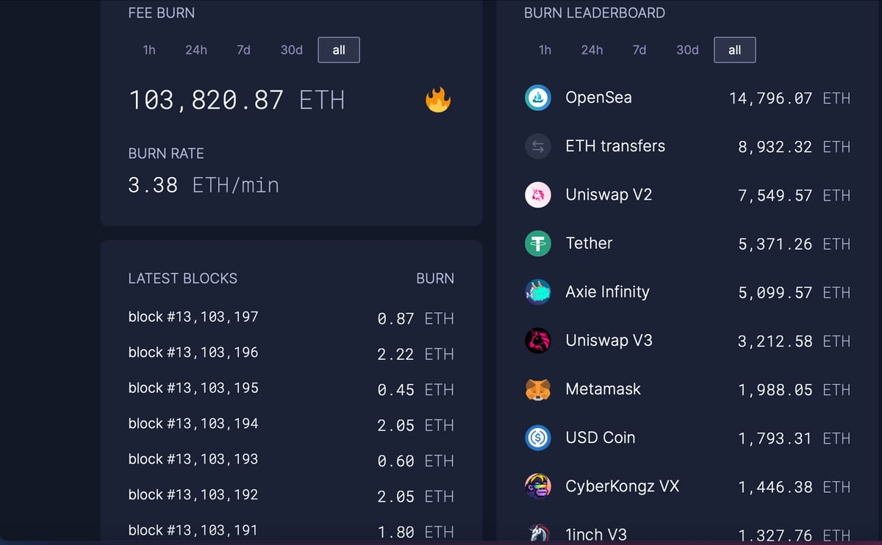Click the LATEST BLOCKS heading
This screenshot has width=882, height=545.
(x=183, y=278)
